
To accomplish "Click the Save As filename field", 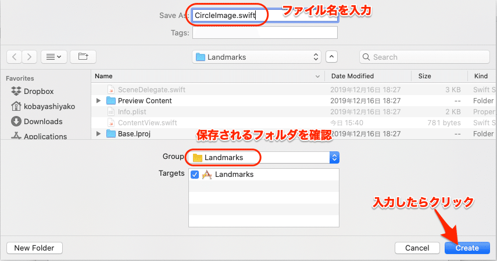I will coord(265,16).
